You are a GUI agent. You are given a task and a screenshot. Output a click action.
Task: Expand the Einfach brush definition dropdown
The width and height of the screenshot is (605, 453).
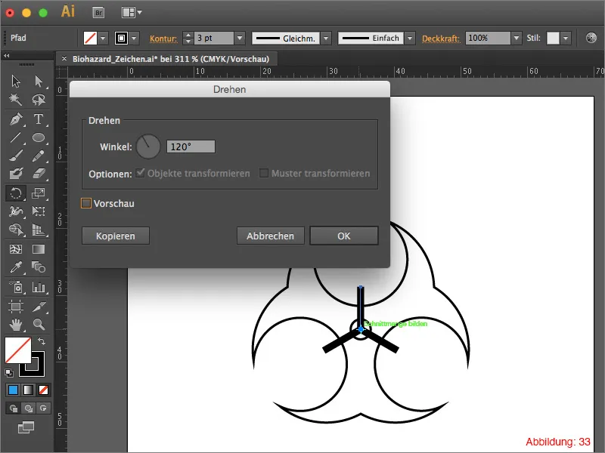point(410,39)
